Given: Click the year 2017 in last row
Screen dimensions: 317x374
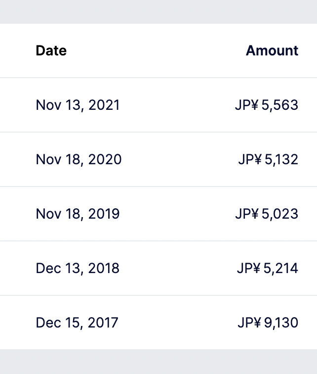Looking at the screenshot, I should coord(103,323).
